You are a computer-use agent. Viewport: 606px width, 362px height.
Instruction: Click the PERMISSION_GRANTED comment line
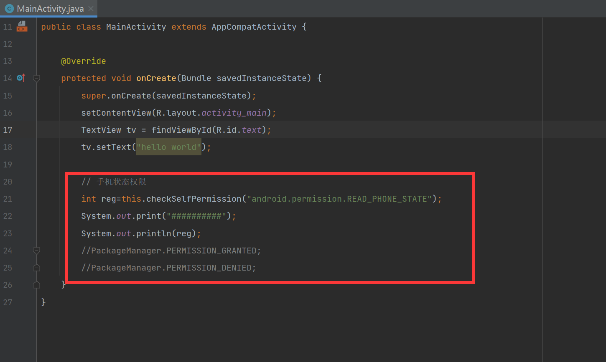171,251
